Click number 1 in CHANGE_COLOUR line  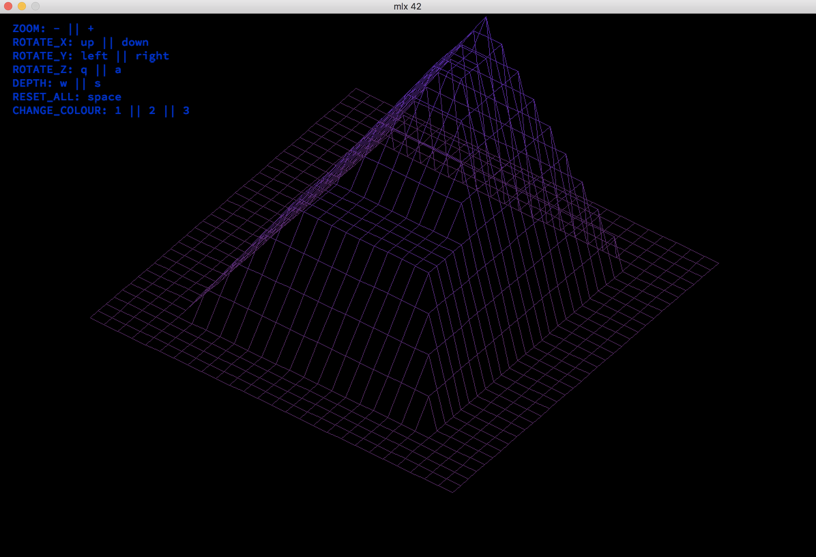(x=118, y=111)
